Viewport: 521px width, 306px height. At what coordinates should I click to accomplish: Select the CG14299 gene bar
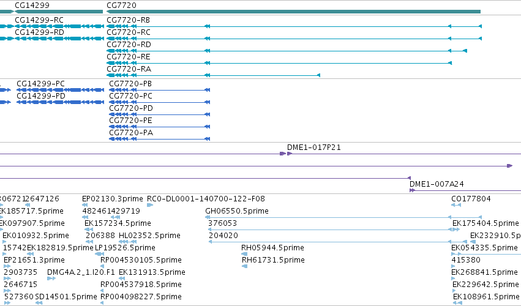[59, 12]
